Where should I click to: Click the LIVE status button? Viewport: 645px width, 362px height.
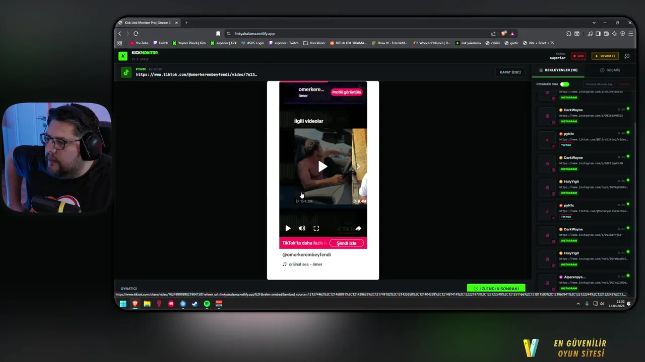point(578,56)
